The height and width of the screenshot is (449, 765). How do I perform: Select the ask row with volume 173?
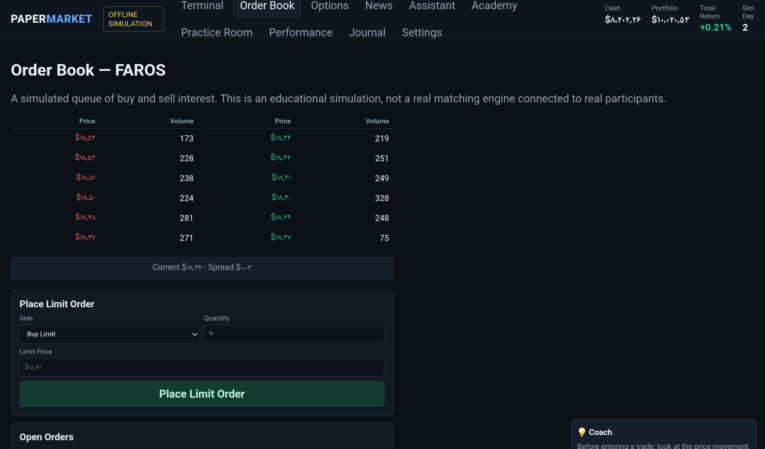pos(104,138)
